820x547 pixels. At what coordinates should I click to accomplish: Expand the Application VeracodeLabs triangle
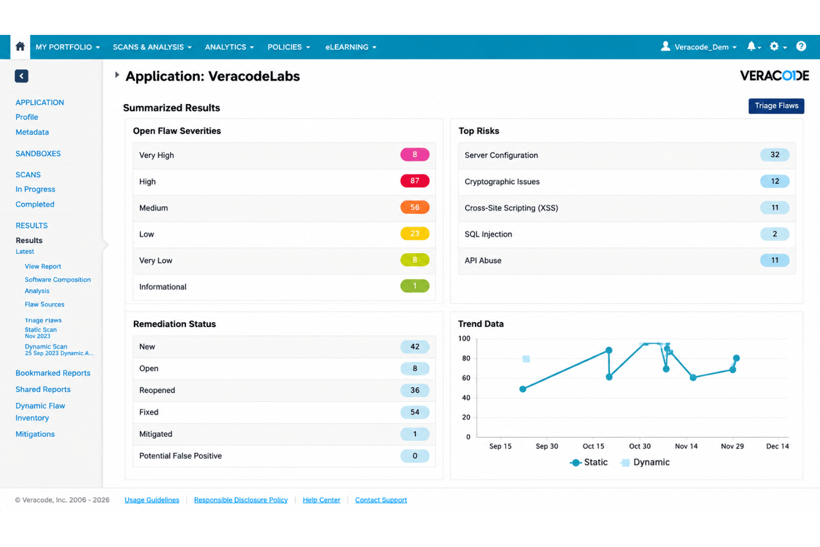click(117, 75)
